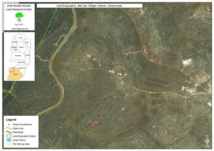Select Jenin on the inset map
This screenshot has width=214, height=151.
21,38
